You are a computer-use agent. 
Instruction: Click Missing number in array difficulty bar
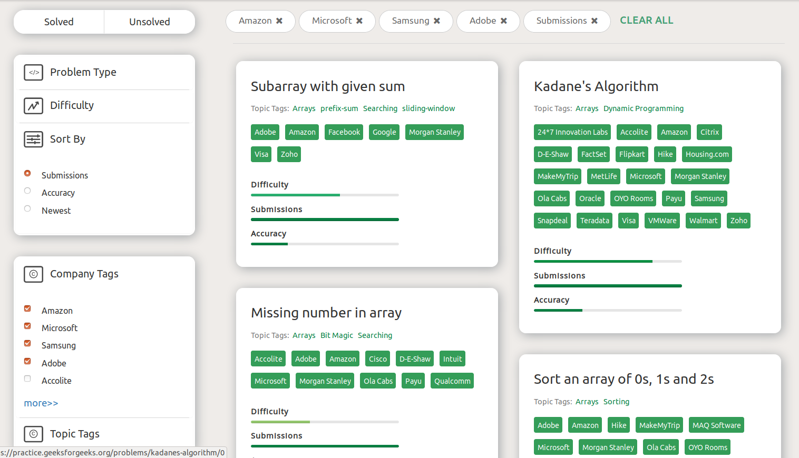(x=325, y=422)
